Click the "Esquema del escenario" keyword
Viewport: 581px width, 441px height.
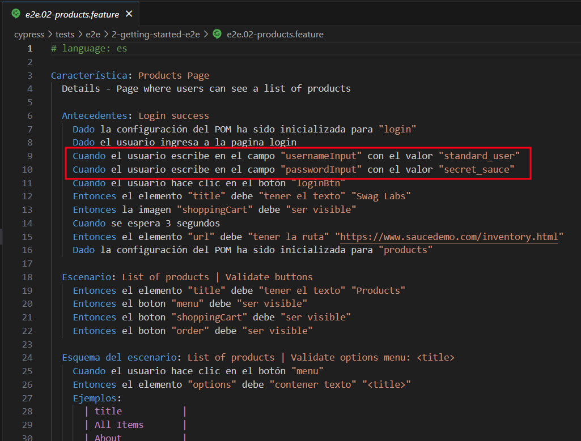[x=119, y=358]
